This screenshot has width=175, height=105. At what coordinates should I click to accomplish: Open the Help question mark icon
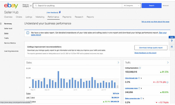172,41
